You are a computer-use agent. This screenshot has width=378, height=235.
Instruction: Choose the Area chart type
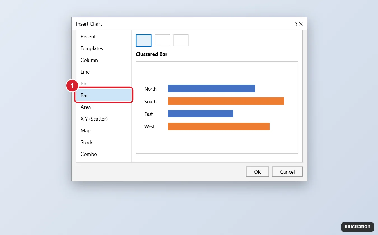tap(104, 107)
